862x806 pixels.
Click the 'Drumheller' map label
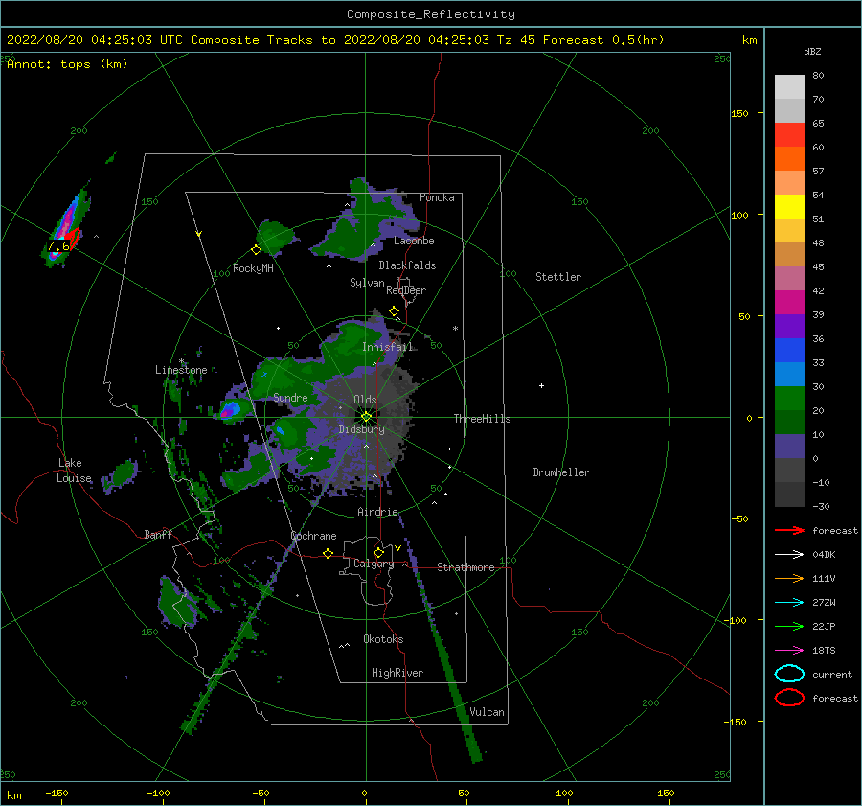coord(561,472)
